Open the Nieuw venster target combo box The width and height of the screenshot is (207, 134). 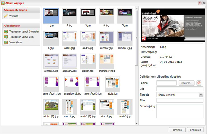180,95
